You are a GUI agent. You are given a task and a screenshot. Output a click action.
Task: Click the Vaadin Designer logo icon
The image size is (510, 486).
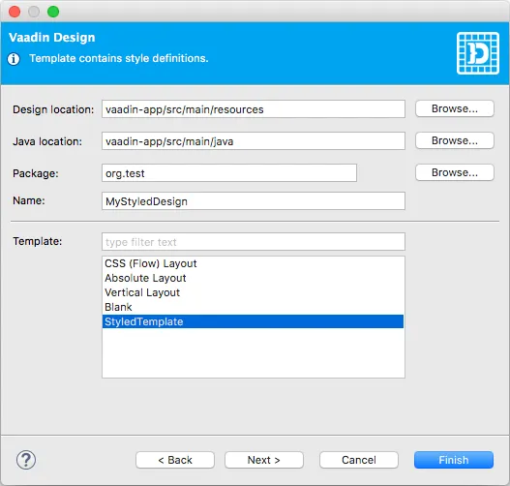pos(477,53)
